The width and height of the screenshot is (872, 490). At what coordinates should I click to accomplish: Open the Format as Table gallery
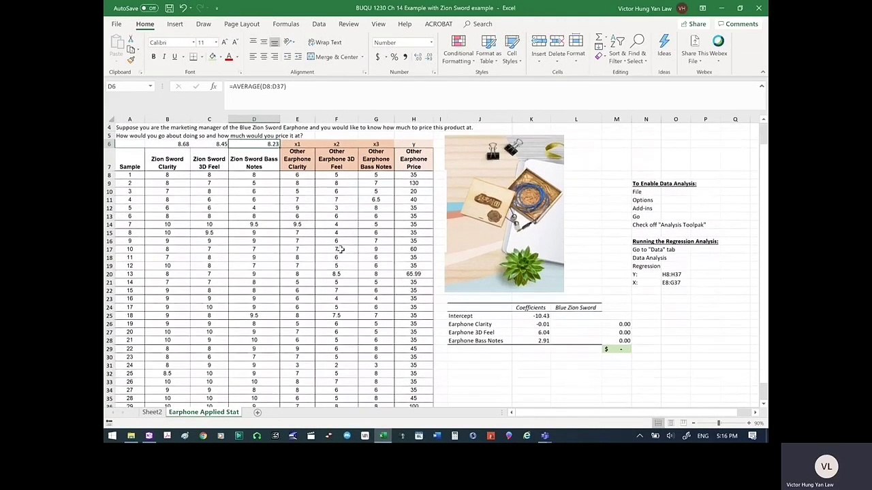[x=488, y=50]
